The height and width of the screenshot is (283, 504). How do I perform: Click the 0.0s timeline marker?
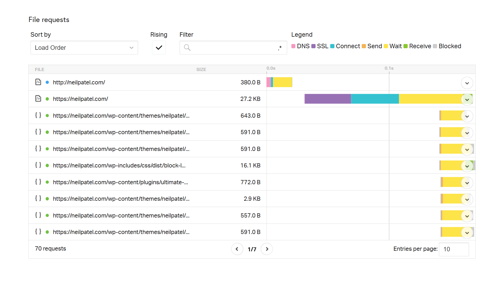[271, 68]
